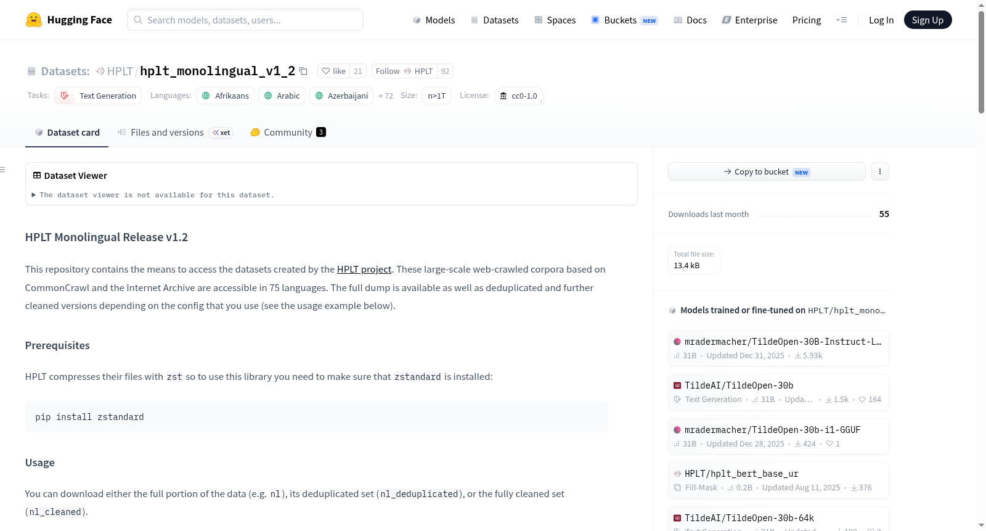Click Copy to bucket button
Screen dimensions: 986x531
point(767,171)
